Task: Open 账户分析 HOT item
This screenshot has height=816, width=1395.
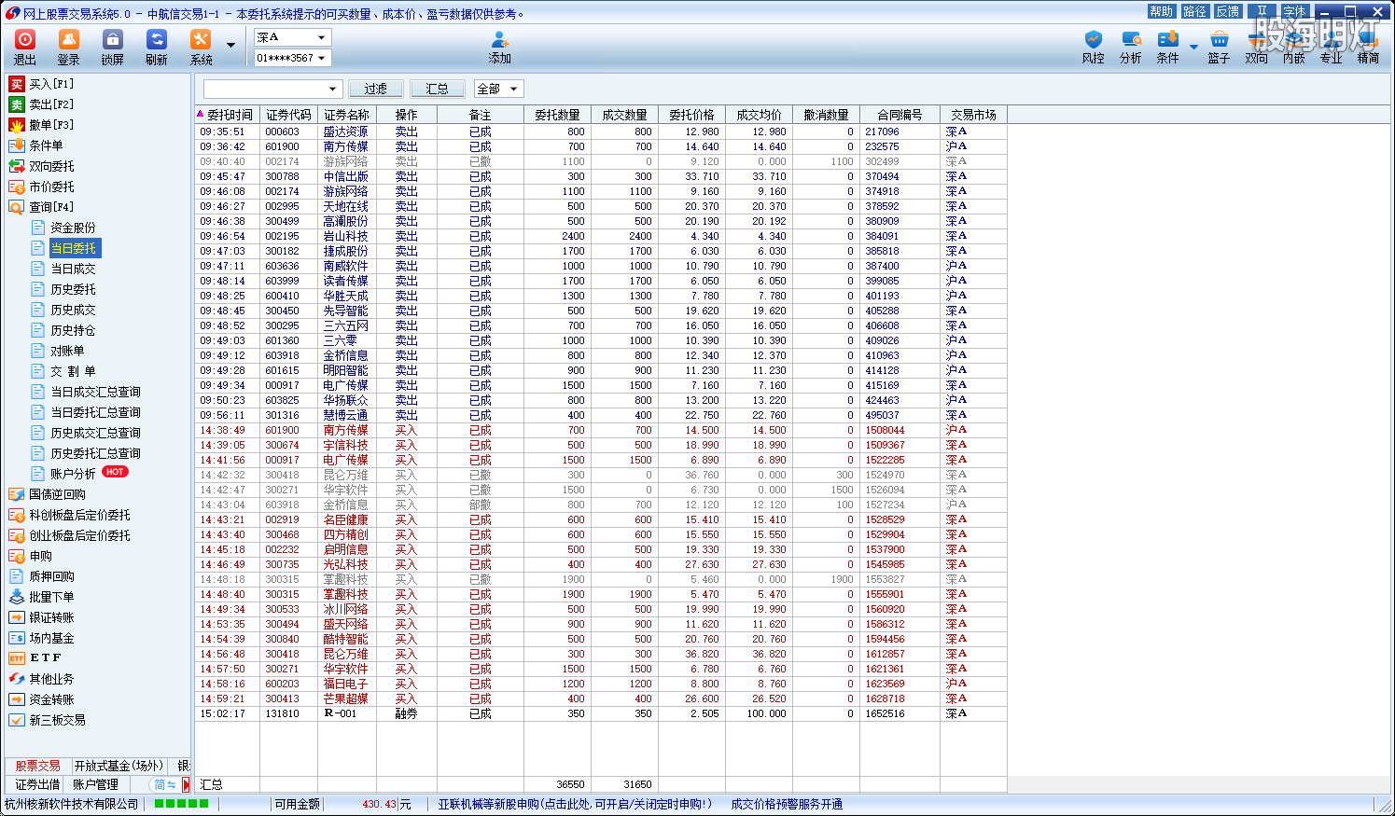Action: coord(79,474)
